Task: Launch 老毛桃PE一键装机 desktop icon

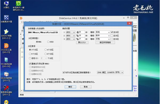Action: (x=18, y=6)
